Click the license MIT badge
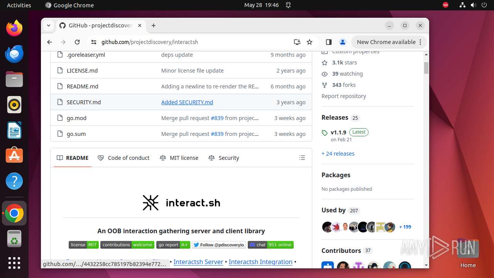This screenshot has width=494, height=278. (84, 245)
